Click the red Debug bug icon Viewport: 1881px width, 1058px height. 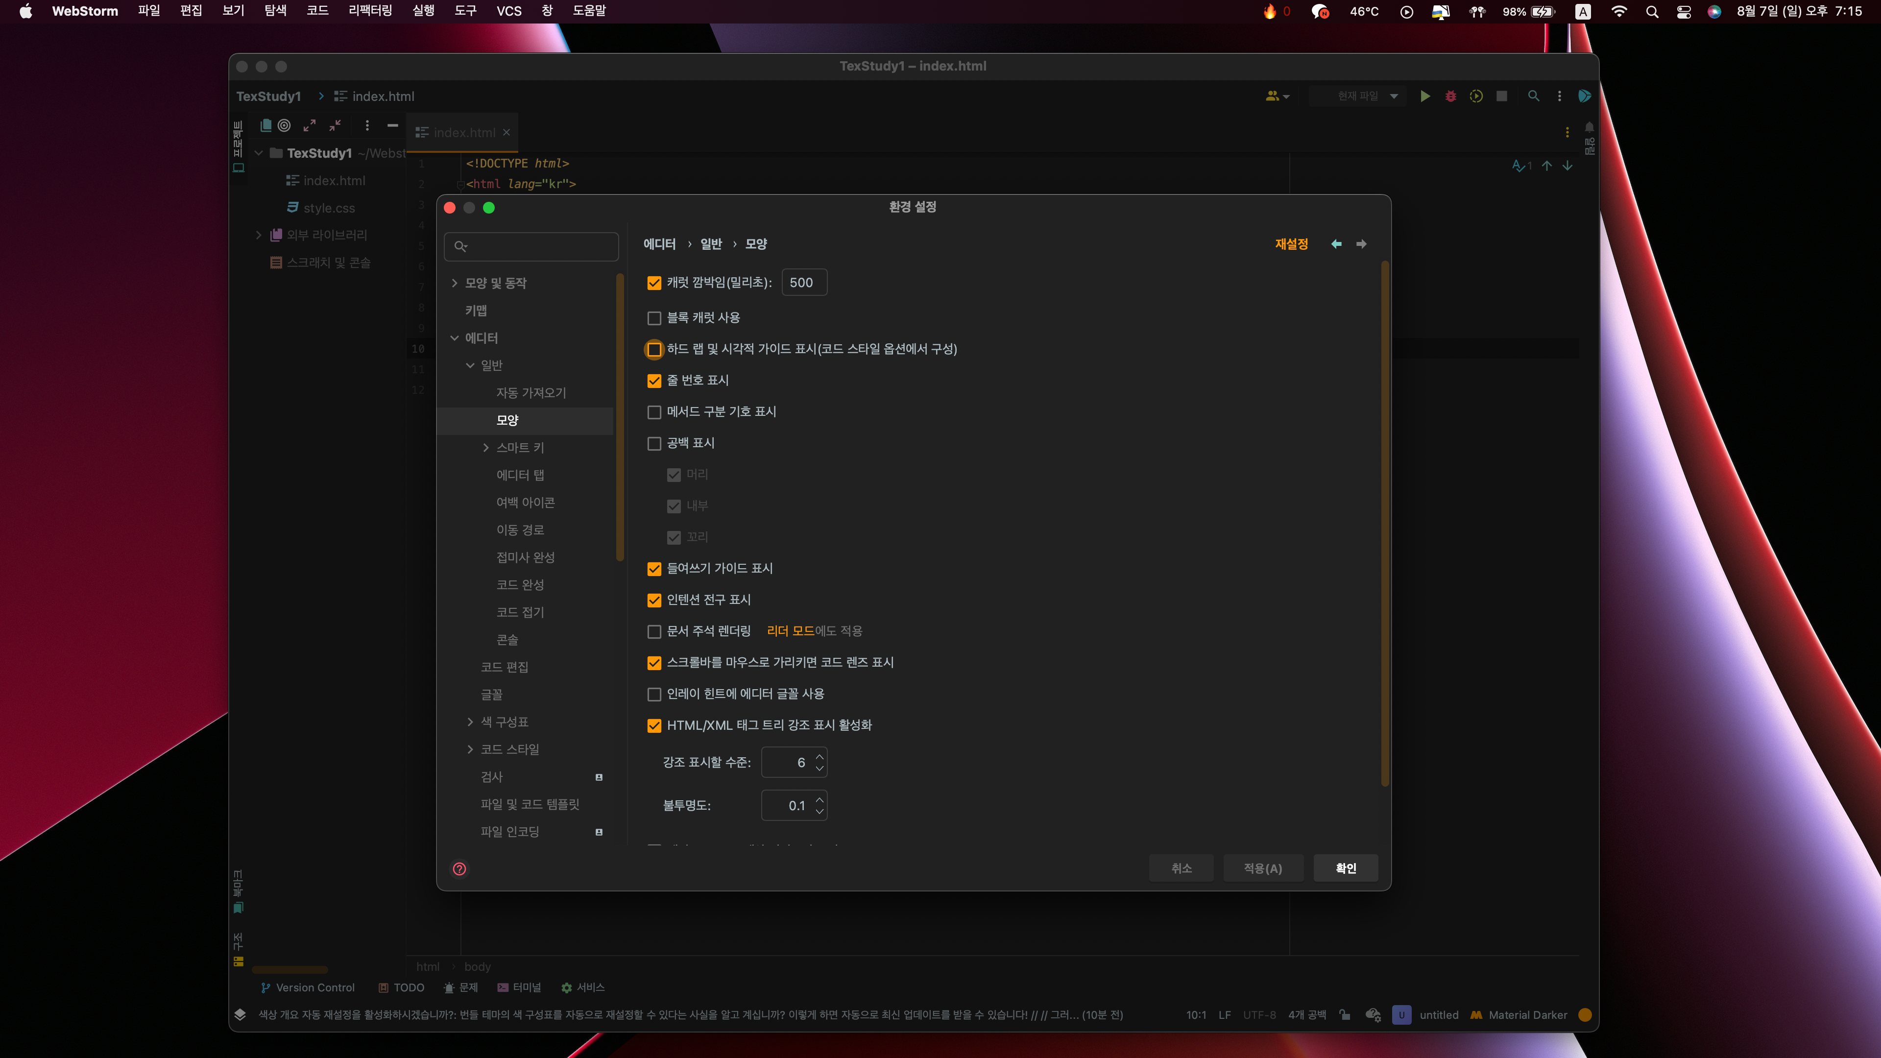(1450, 96)
